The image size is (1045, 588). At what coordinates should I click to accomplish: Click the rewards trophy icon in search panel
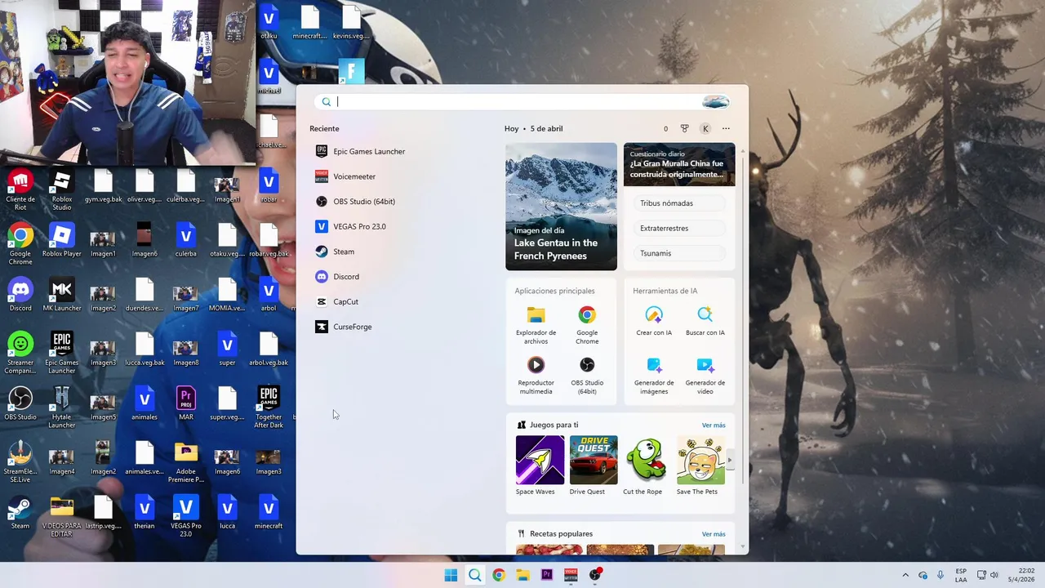click(x=684, y=128)
